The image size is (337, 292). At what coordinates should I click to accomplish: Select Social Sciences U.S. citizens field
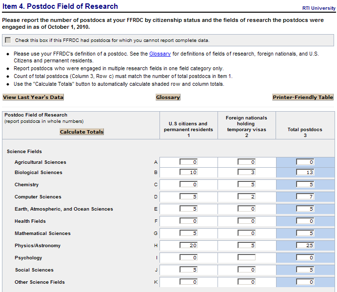click(x=188, y=270)
